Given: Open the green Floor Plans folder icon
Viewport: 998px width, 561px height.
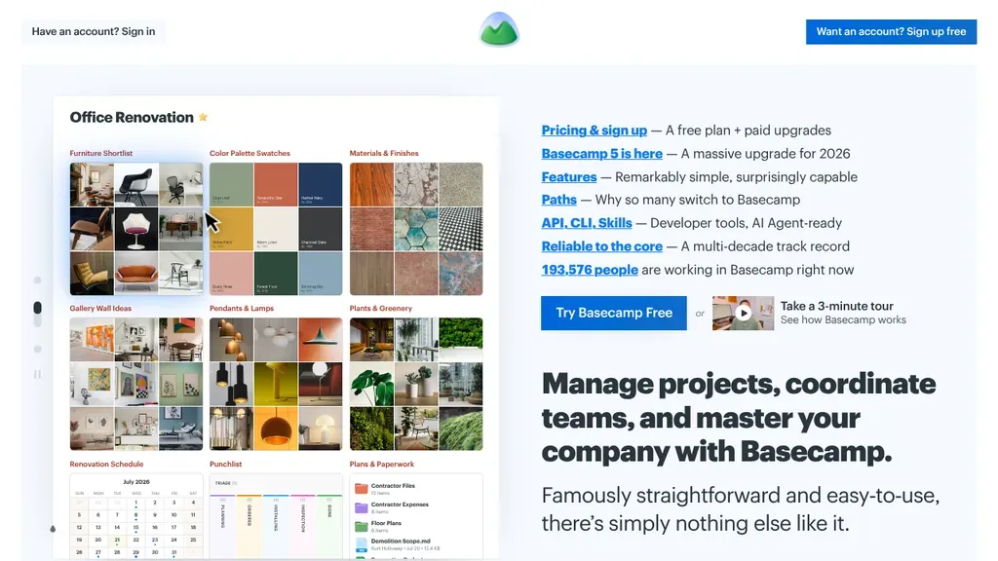Looking at the screenshot, I should pos(361,526).
